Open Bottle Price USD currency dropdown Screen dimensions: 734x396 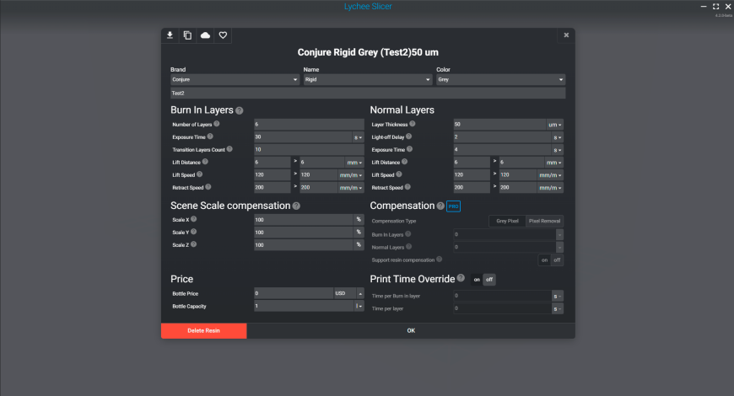point(348,293)
